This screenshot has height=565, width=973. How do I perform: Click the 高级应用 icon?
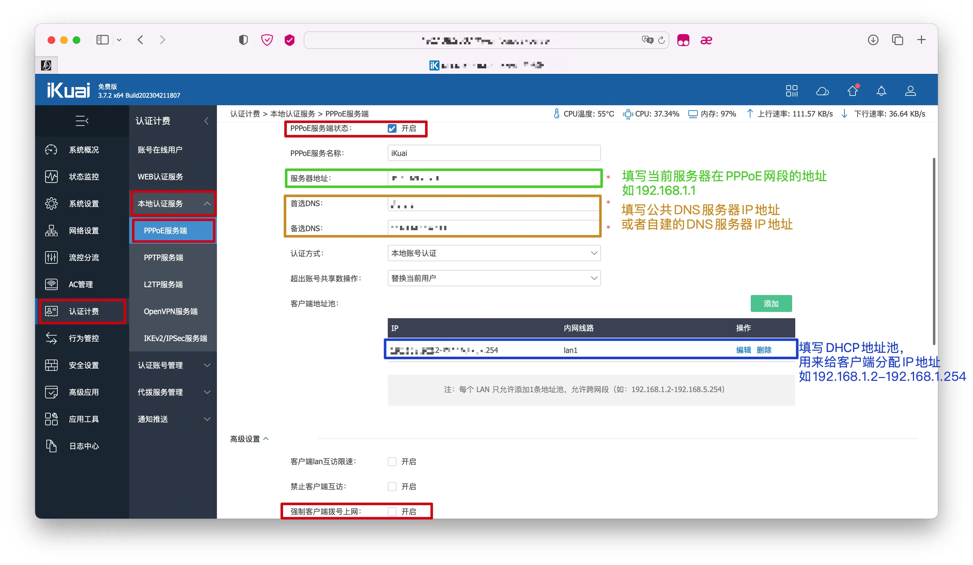pyautogui.click(x=51, y=392)
